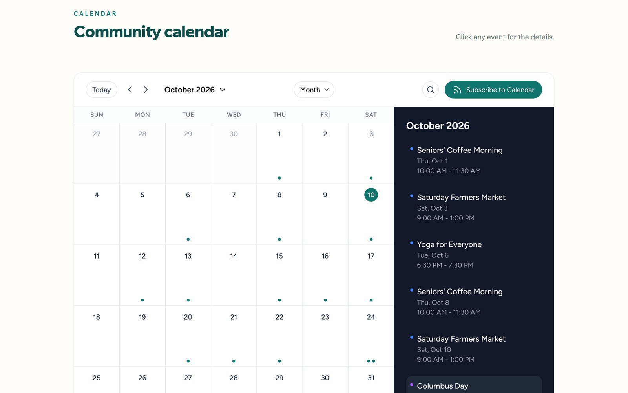This screenshot has width=628, height=393.
Task: Open the calendar search magnifier
Action: [430, 90]
